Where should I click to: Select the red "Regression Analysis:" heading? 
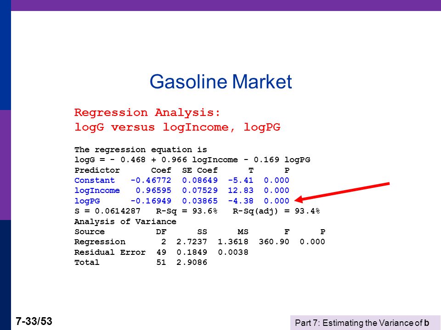pos(147,113)
